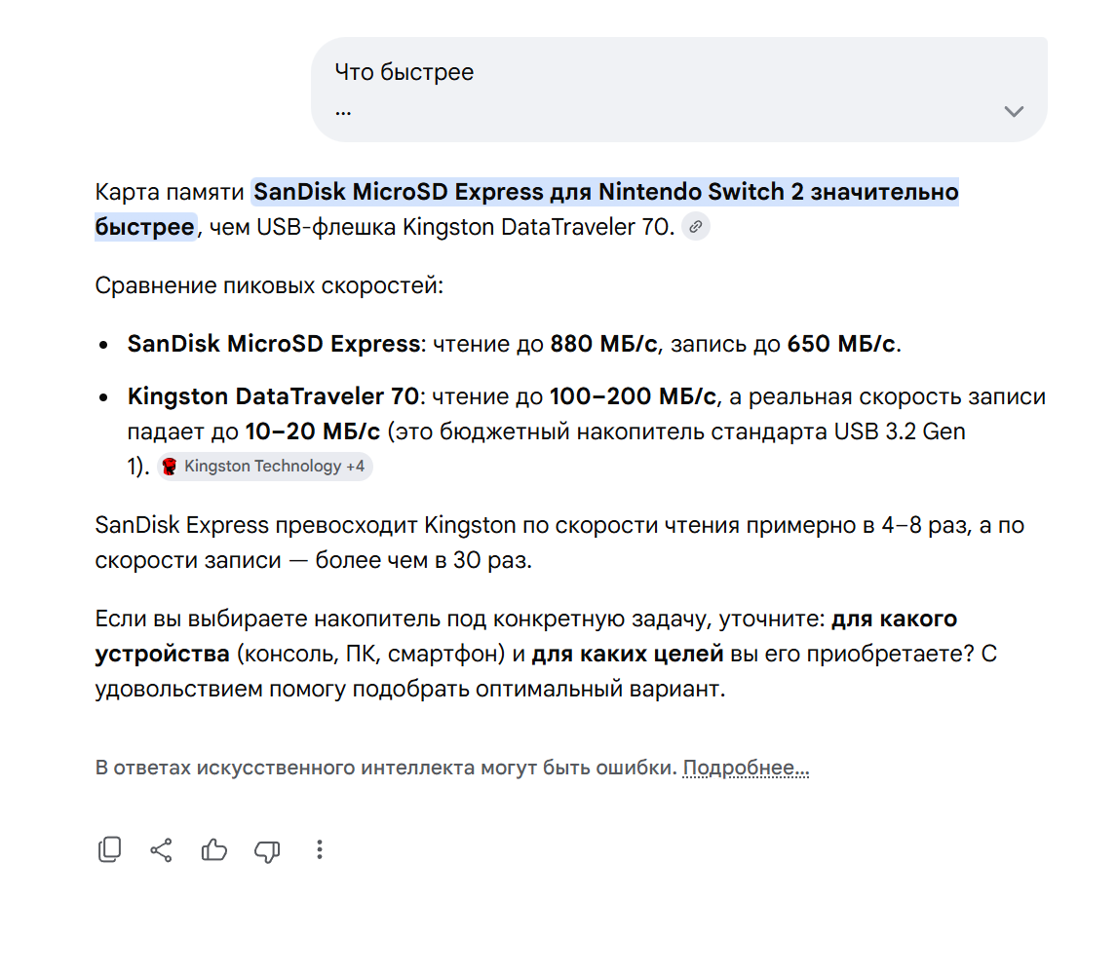Mark the answer with thumbs down

click(x=267, y=850)
